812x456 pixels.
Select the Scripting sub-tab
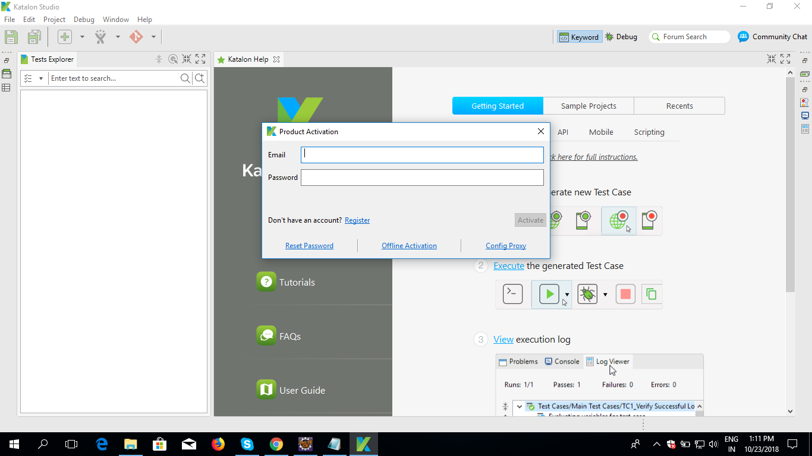pyautogui.click(x=649, y=132)
